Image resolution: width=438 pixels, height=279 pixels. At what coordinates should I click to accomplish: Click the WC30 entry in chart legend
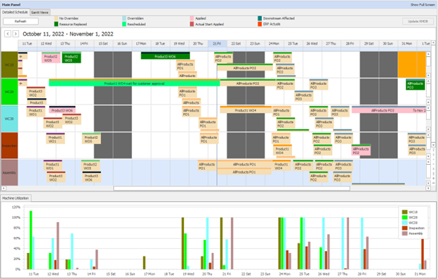410,223
